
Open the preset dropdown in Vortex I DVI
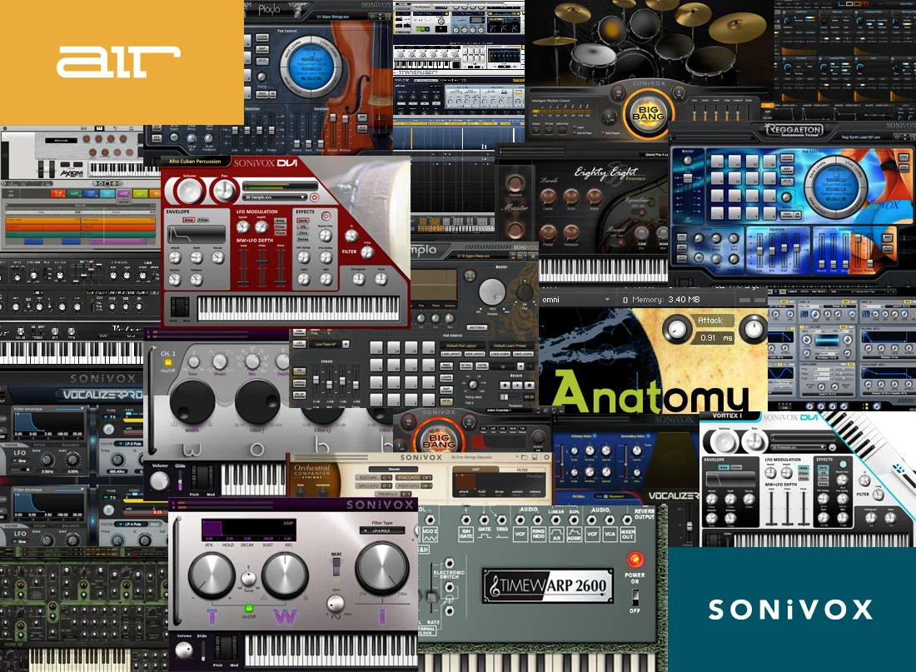coord(798,448)
